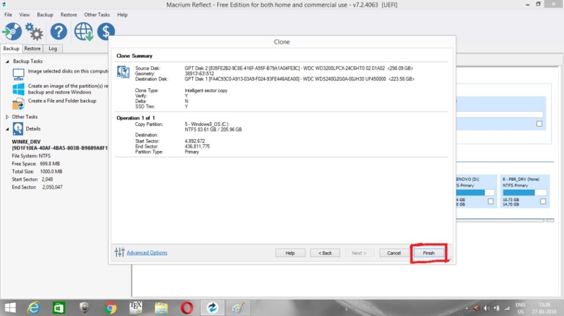Open the TeX editor taskbar icon
Screen dimensions: 564x316
pyautogui.click(x=135, y=308)
